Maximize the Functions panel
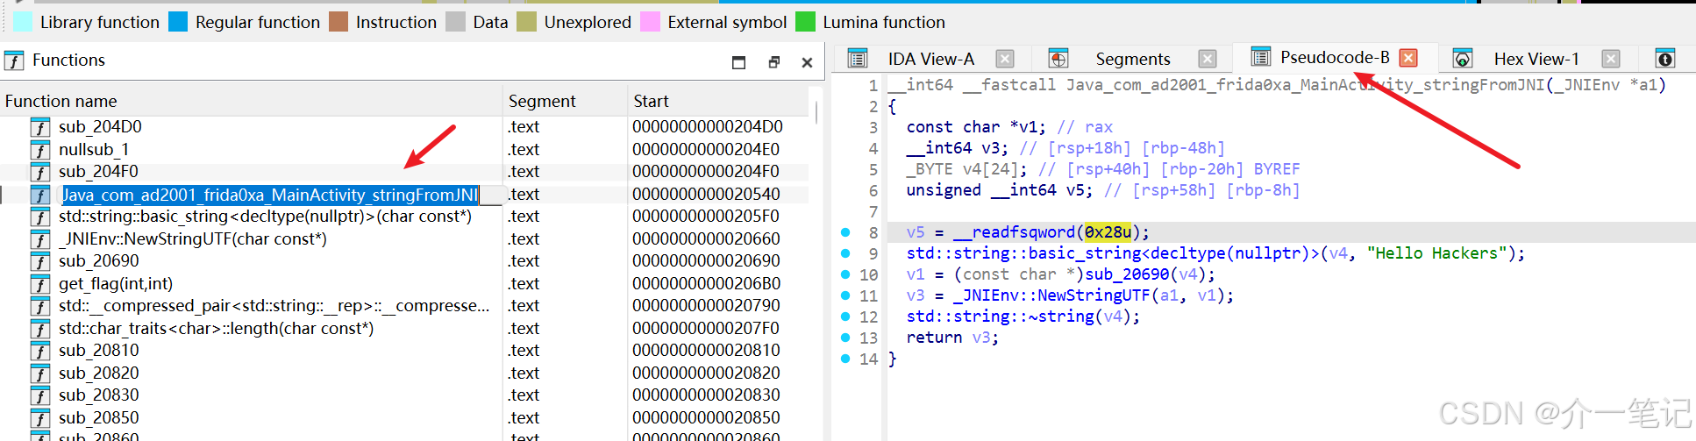The image size is (1696, 441). 738,62
